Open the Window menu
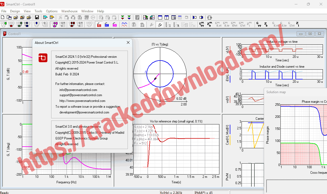The image size is (327, 194). point(87,11)
